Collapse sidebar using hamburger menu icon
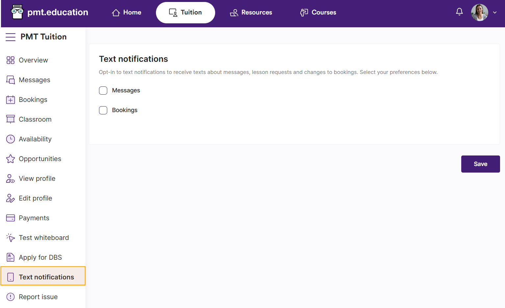The image size is (505, 308). pos(11,37)
